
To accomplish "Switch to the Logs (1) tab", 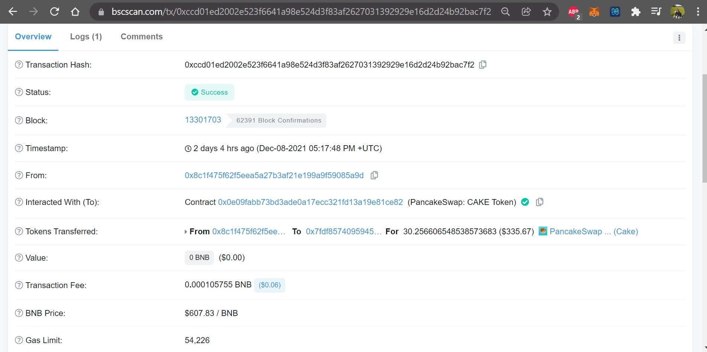I will point(86,36).
